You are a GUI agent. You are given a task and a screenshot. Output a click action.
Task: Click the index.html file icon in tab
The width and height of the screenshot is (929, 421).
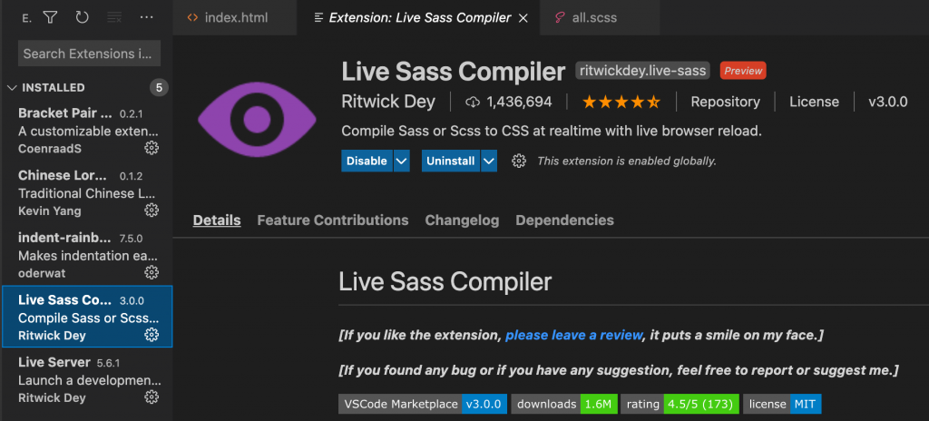pyautogui.click(x=192, y=18)
